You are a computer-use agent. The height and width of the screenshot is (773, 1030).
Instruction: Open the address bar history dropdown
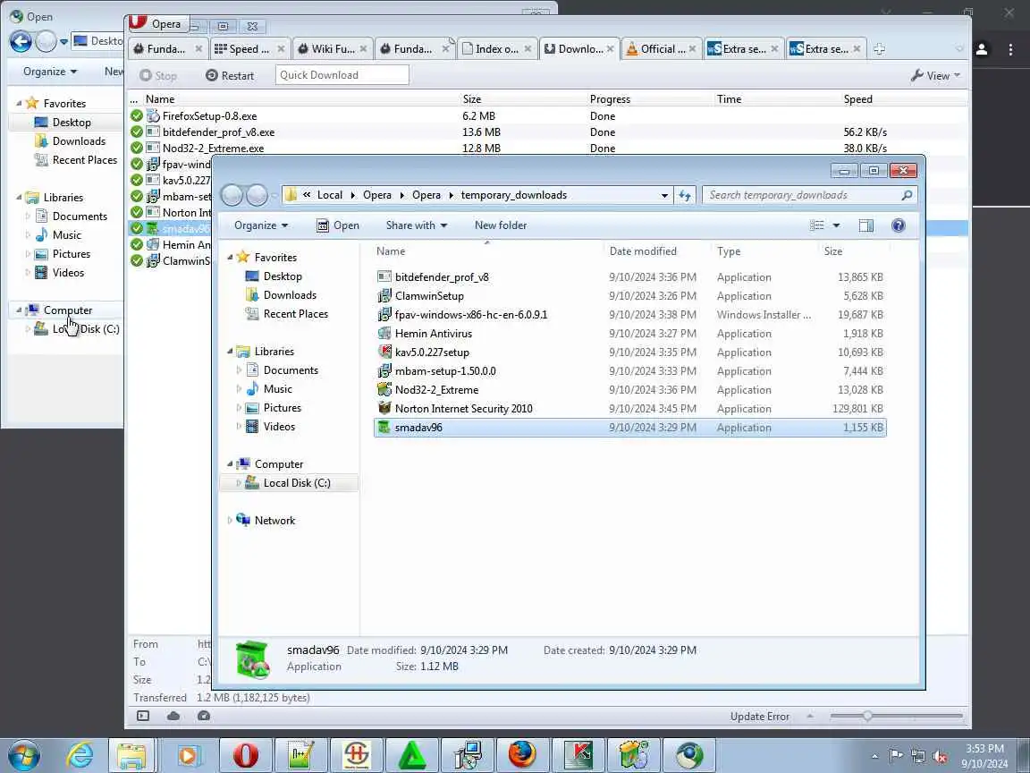pyautogui.click(x=664, y=195)
